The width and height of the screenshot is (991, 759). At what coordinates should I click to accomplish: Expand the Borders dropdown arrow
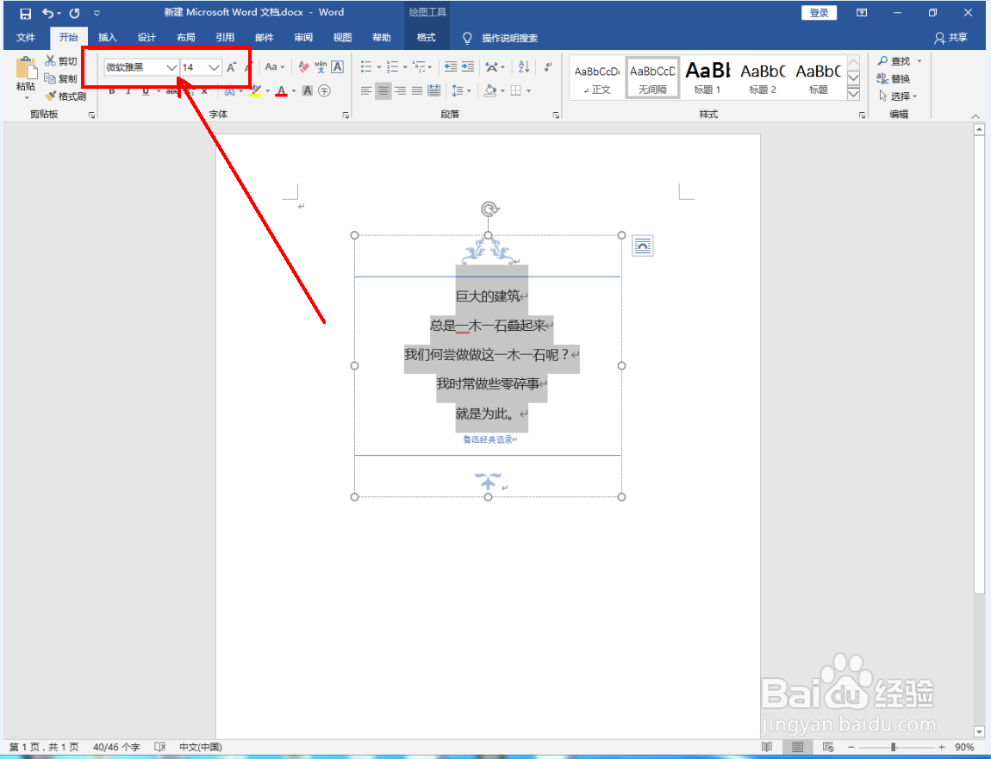(529, 90)
